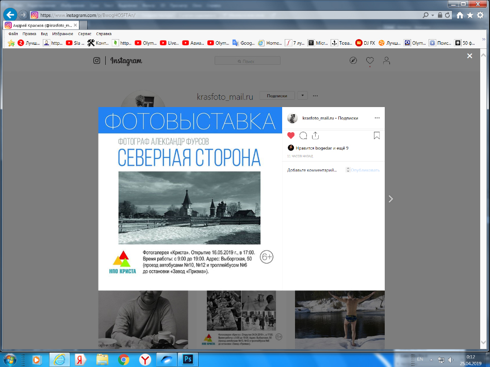Go to next post with right chevron
Screen dimensions: 490x367
390,199
